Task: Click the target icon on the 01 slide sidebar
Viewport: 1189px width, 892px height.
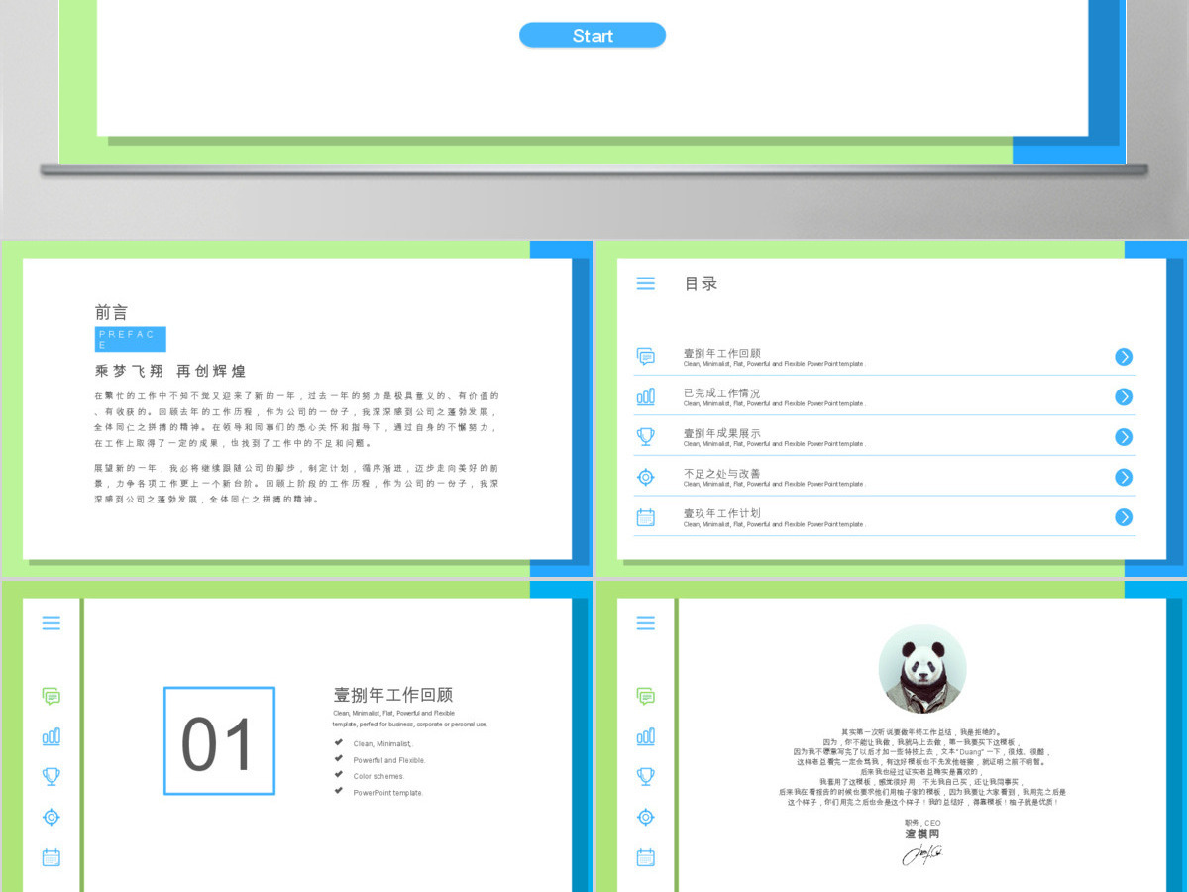Action: coord(52,817)
